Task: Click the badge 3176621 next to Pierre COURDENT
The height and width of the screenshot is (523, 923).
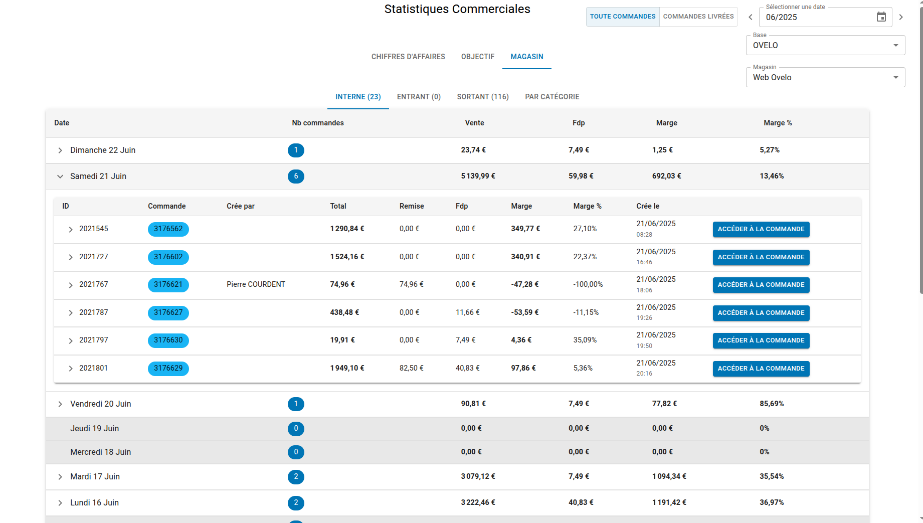Action: (x=168, y=285)
